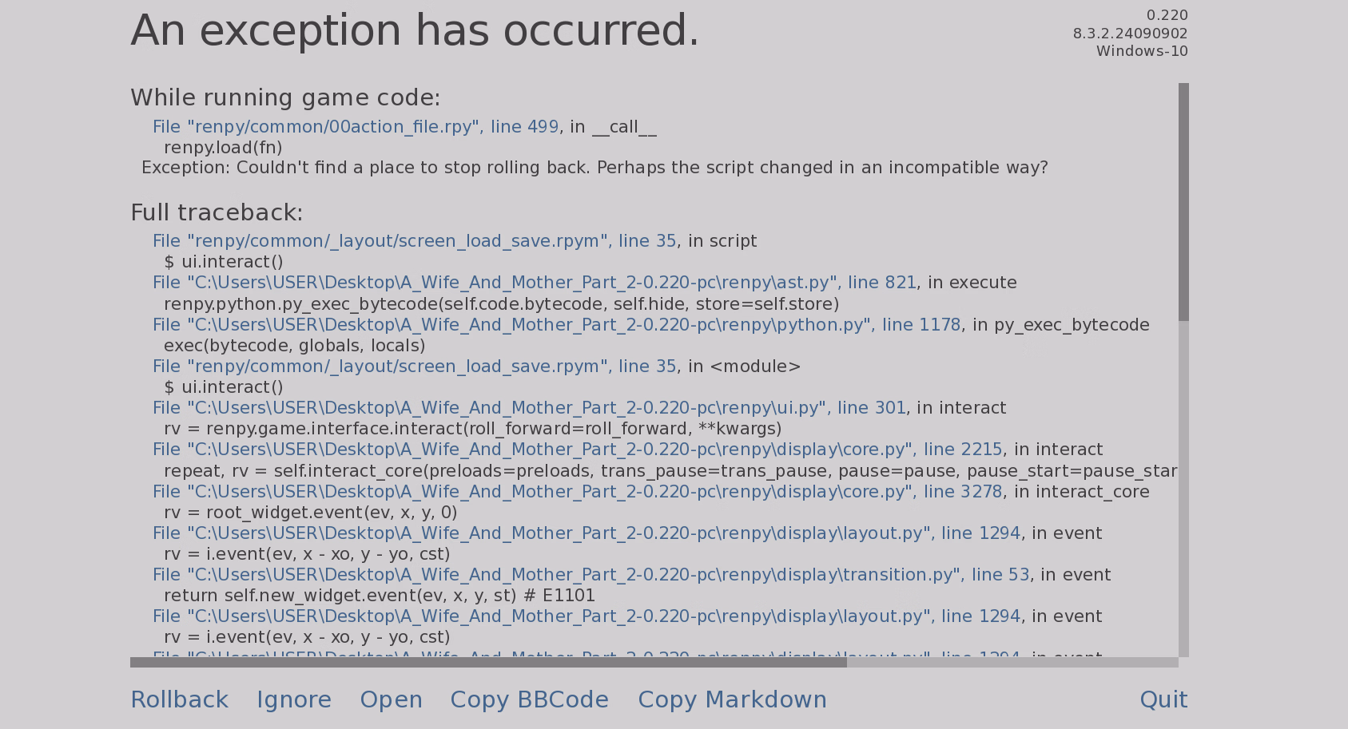The height and width of the screenshot is (729, 1348).
Task: Click the horizontal scrollbar thumb
Action: [487, 662]
